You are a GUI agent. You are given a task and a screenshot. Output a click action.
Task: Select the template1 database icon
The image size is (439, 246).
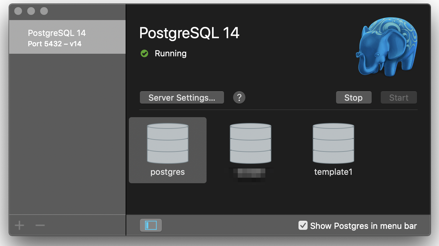click(333, 143)
